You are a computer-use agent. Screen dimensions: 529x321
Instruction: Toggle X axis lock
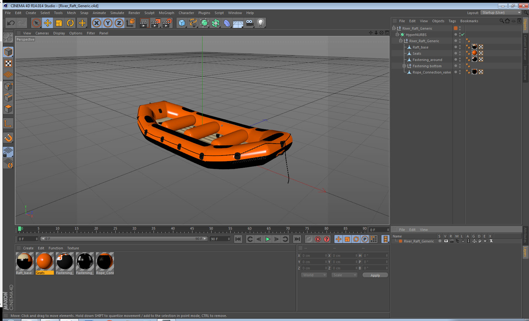tap(97, 23)
